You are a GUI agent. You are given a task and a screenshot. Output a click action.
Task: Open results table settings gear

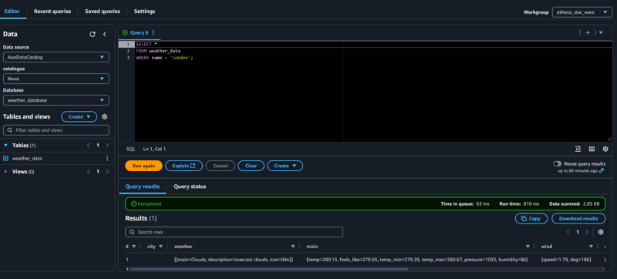point(601,232)
